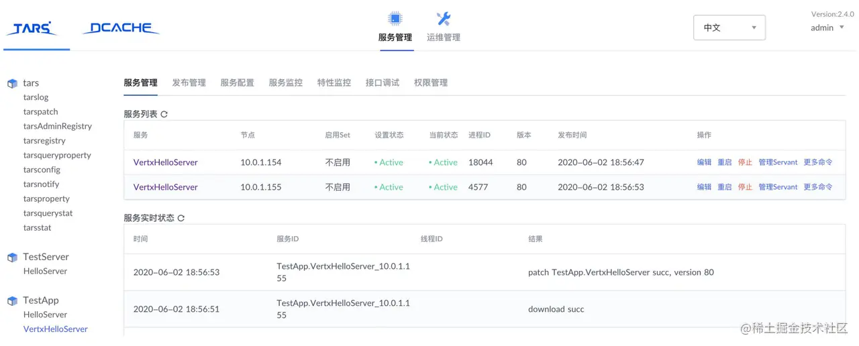Select tars in the service tree
The height and width of the screenshot is (346, 859).
31,83
